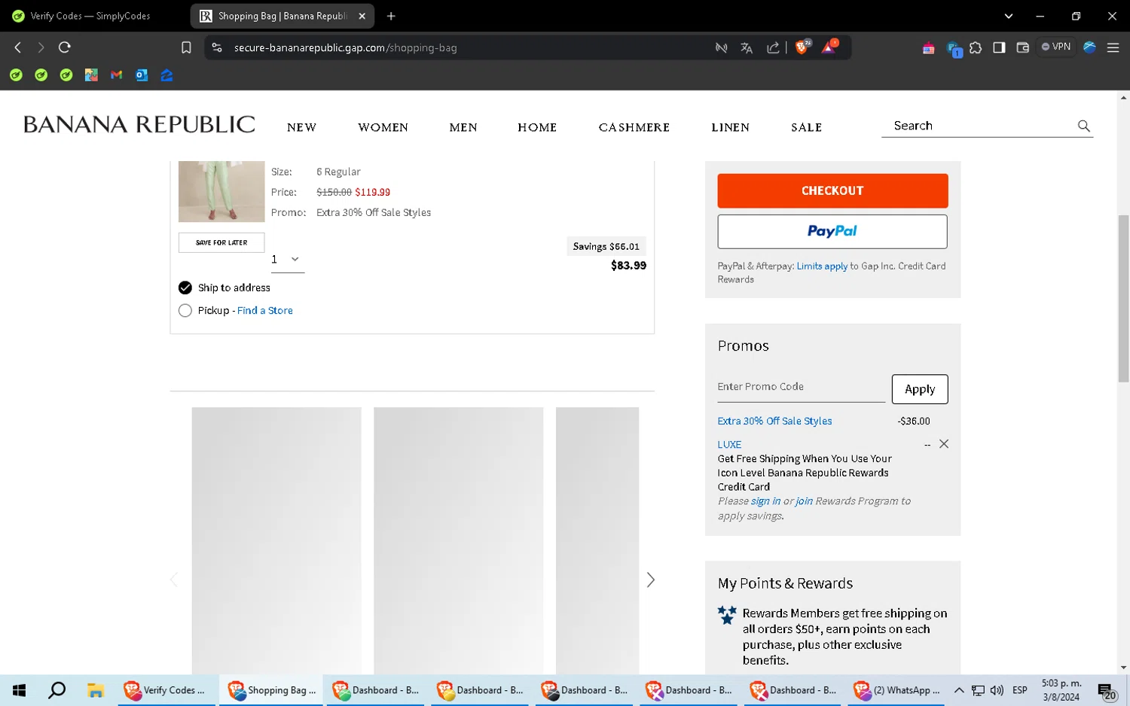Open the CASHMERE menu category
The image size is (1130, 706).
pyautogui.click(x=634, y=127)
